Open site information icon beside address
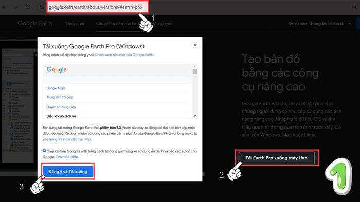The height and width of the screenshot is (202, 360). (x=42, y=7)
